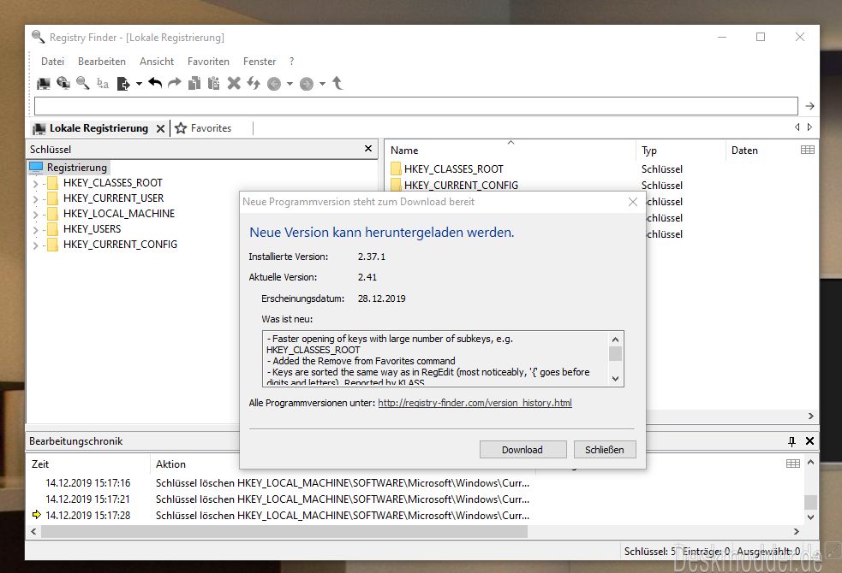Click the Copy toolbar icon

[194, 83]
